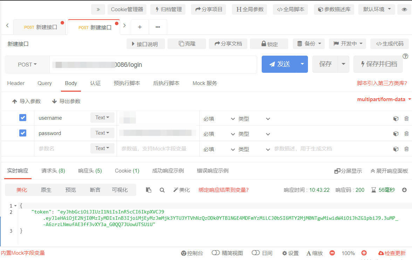Open 全局脚本 global scripts
412x260 pixels.
(x=290, y=9)
